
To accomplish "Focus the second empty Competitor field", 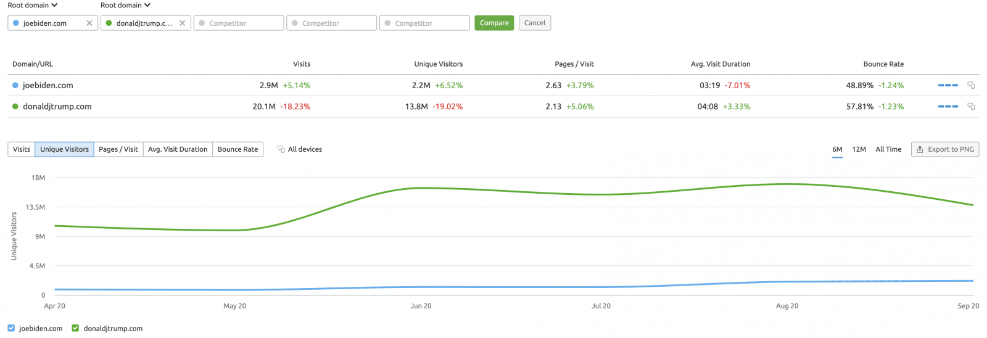I will pyautogui.click(x=332, y=23).
